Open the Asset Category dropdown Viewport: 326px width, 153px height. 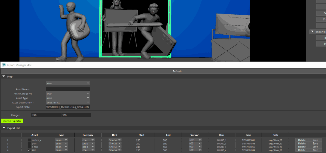coord(68,93)
